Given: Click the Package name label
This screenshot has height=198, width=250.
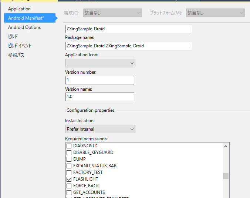Looking at the screenshot, I should point(80,37).
